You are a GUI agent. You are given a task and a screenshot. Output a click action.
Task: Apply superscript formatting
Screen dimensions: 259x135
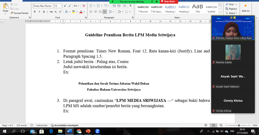pyautogui.click(x=60, y=12)
